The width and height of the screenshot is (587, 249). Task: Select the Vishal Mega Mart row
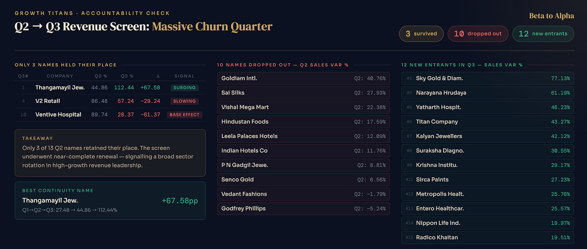point(304,107)
